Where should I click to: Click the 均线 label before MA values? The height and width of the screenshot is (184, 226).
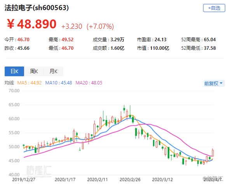(9, 83)
